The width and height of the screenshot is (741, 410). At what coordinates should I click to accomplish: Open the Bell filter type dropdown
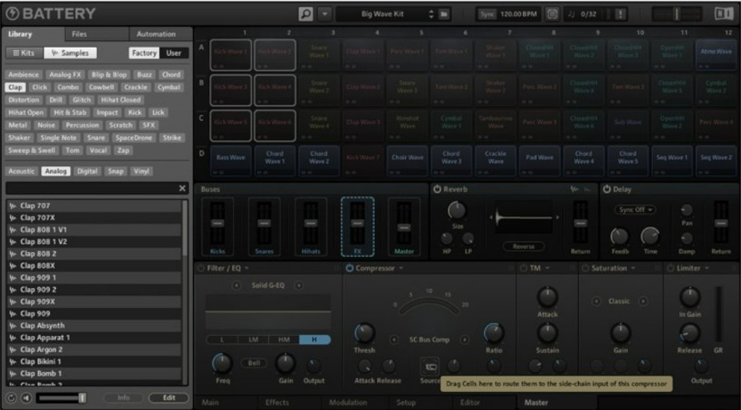pos(252,362)
